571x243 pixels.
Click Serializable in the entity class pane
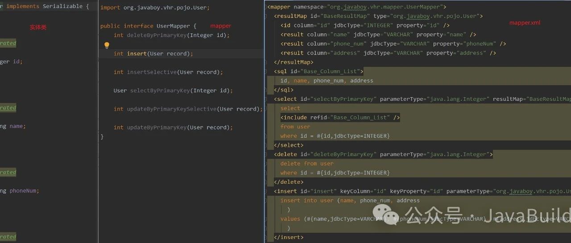pos(62,7)
